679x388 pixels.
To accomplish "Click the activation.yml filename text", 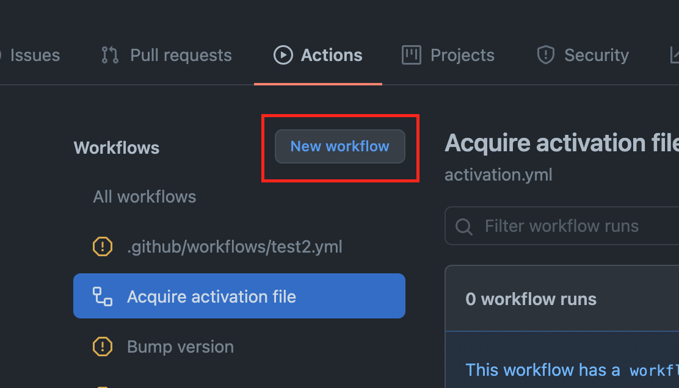I will (498, 174).
